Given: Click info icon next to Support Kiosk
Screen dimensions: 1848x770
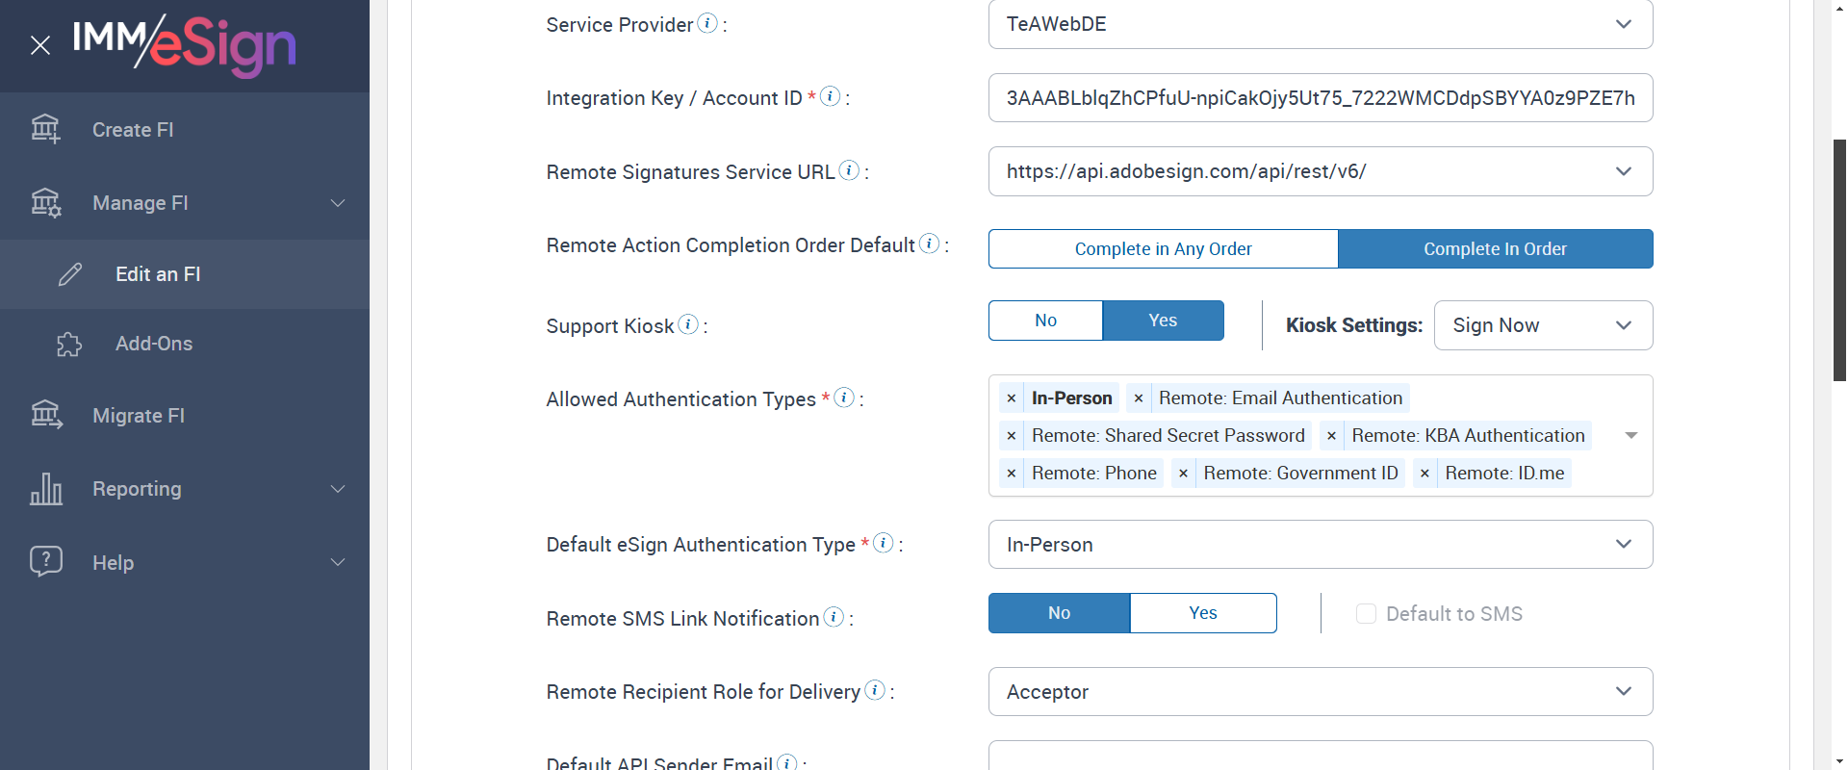Looking at the screenshot, I should click(688, 324).
